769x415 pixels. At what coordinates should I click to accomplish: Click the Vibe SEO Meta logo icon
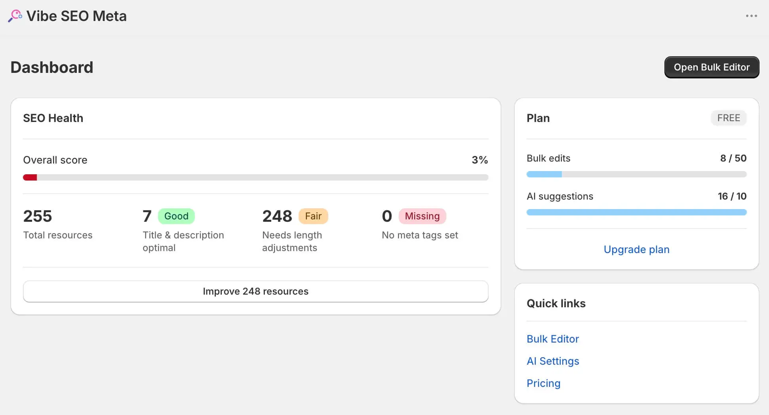(15, 16)
